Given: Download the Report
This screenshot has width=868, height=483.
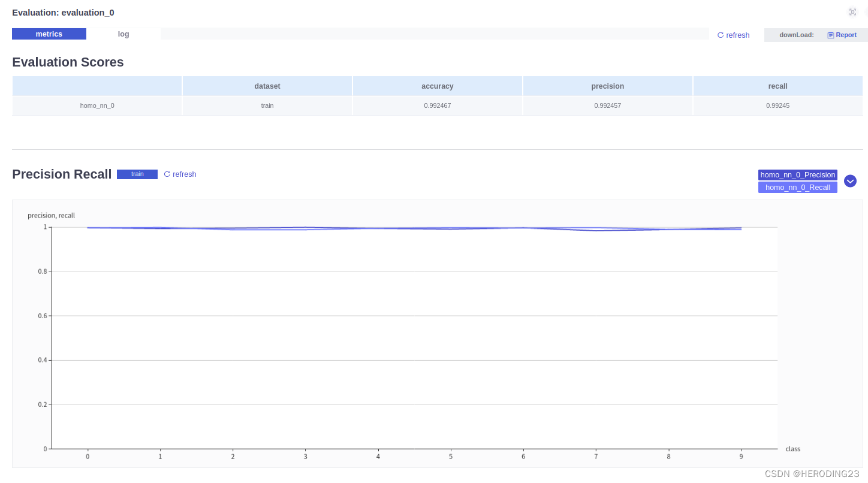Looking at the screenshot, I should tap(842, 35).
